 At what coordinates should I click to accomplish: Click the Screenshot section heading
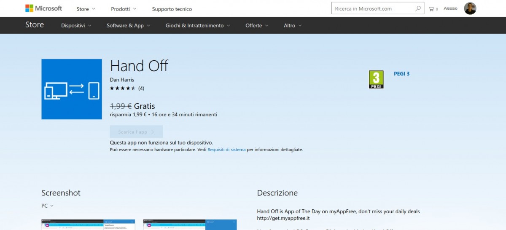coord(61,193)
